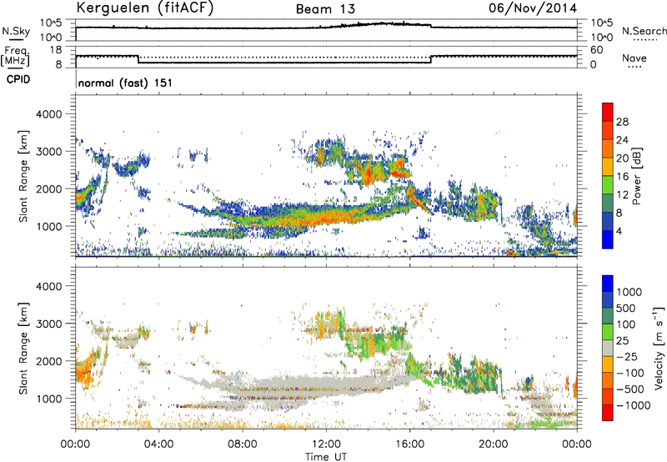Click the '-500' label on the velocity scale
Screen dimensions: 667x462
631,389
